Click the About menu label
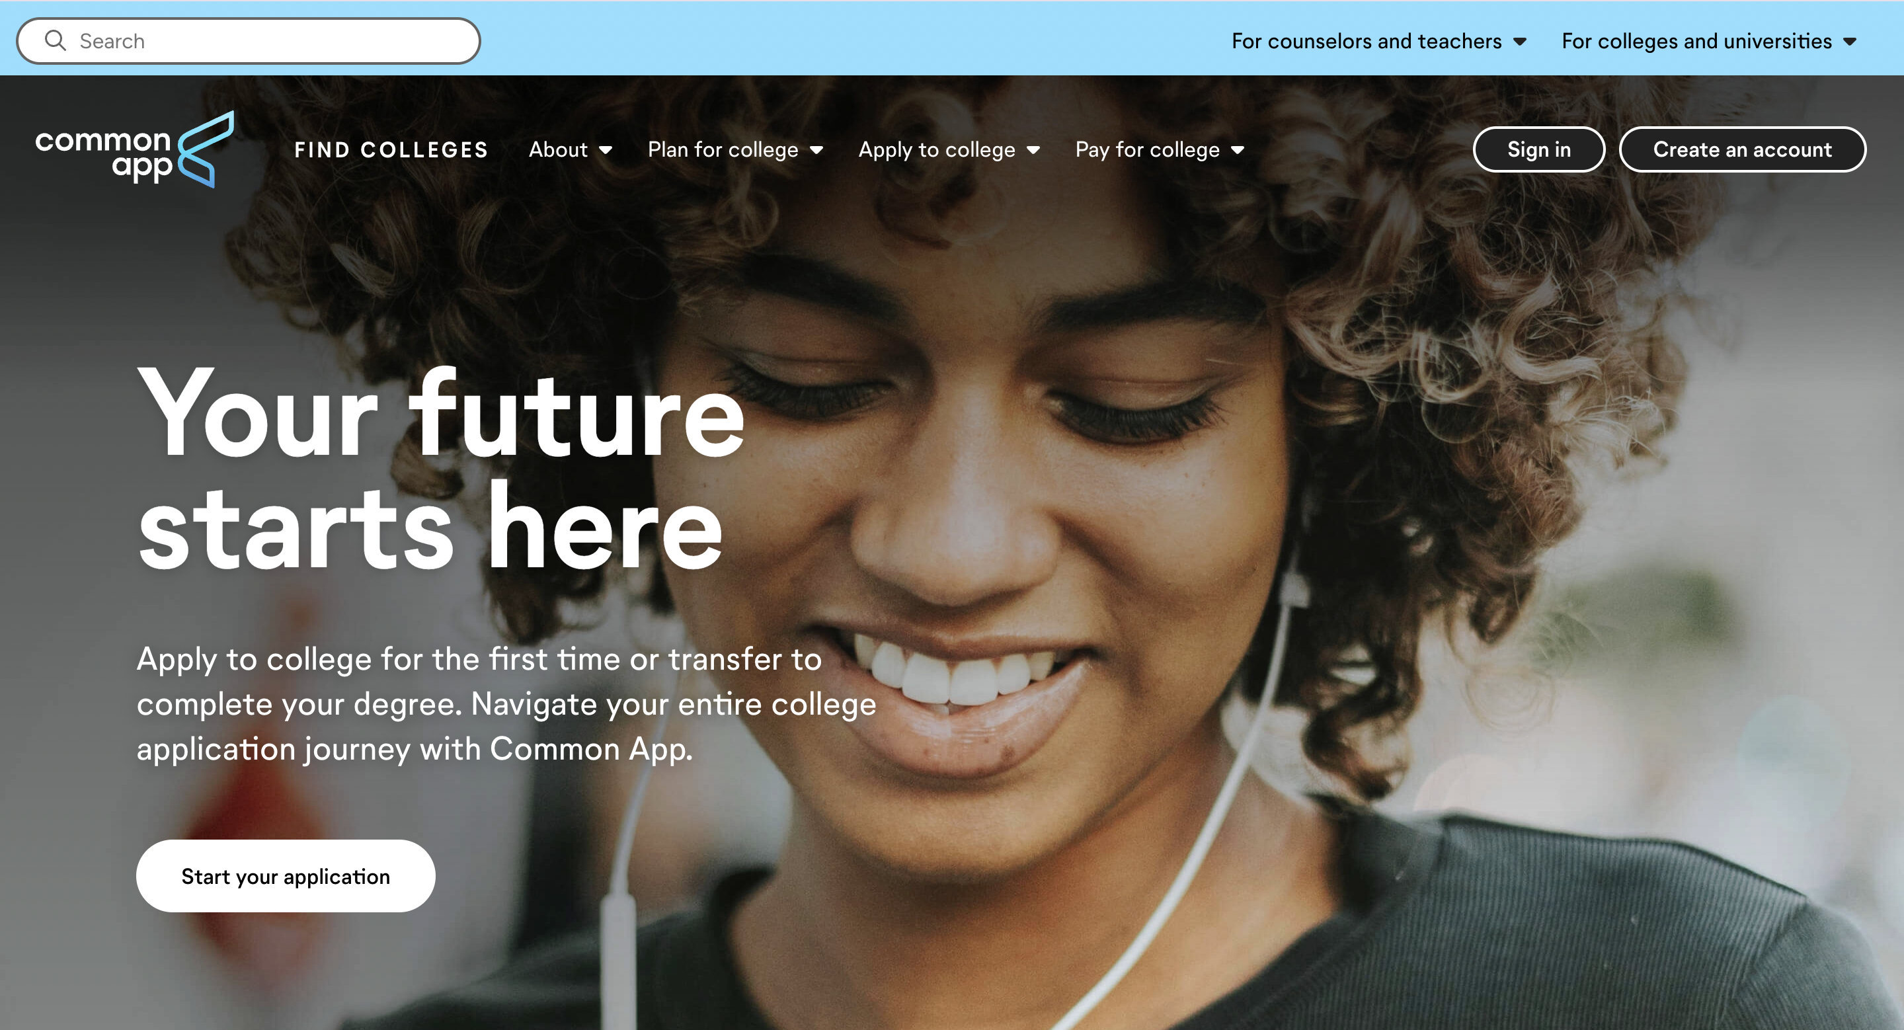 [x=558, y=150]
